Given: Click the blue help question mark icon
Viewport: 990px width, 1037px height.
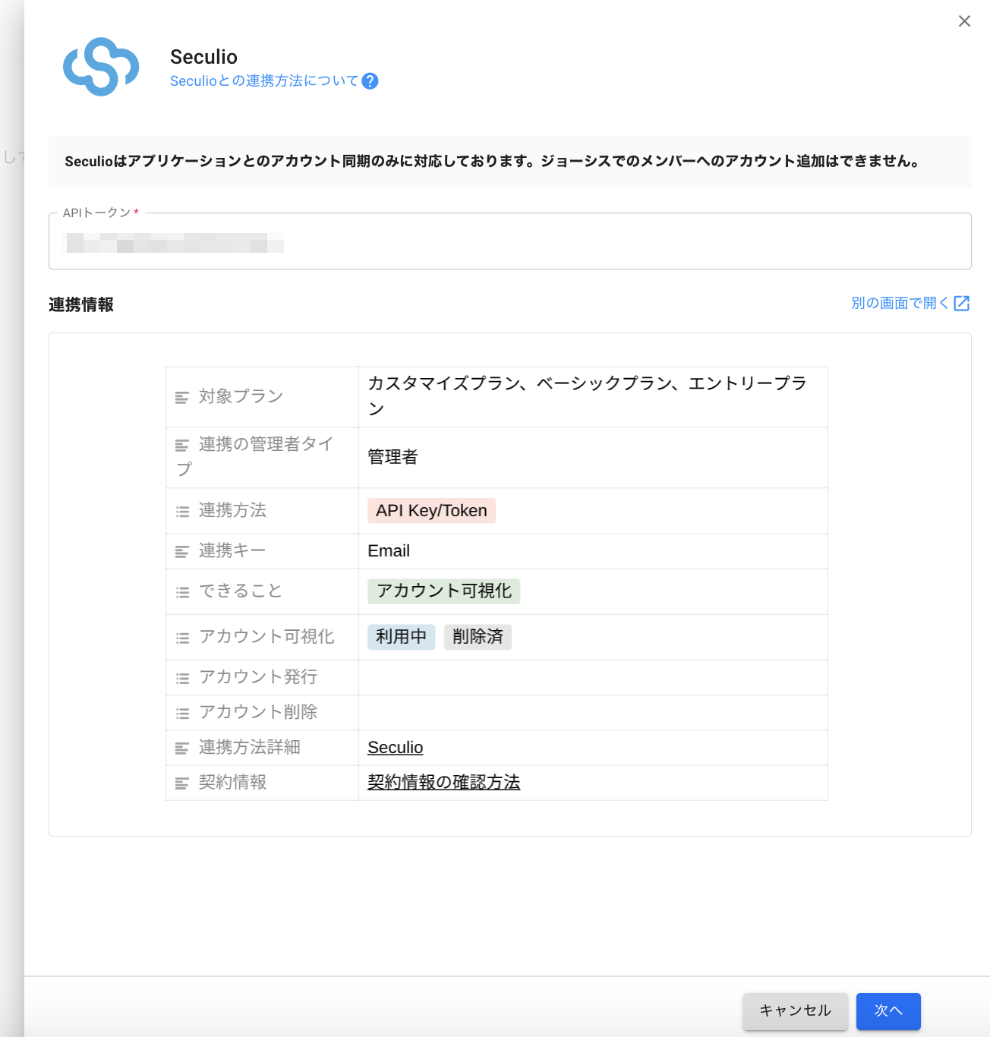Looking at the screenshot, I should click(x=370, y=81).
